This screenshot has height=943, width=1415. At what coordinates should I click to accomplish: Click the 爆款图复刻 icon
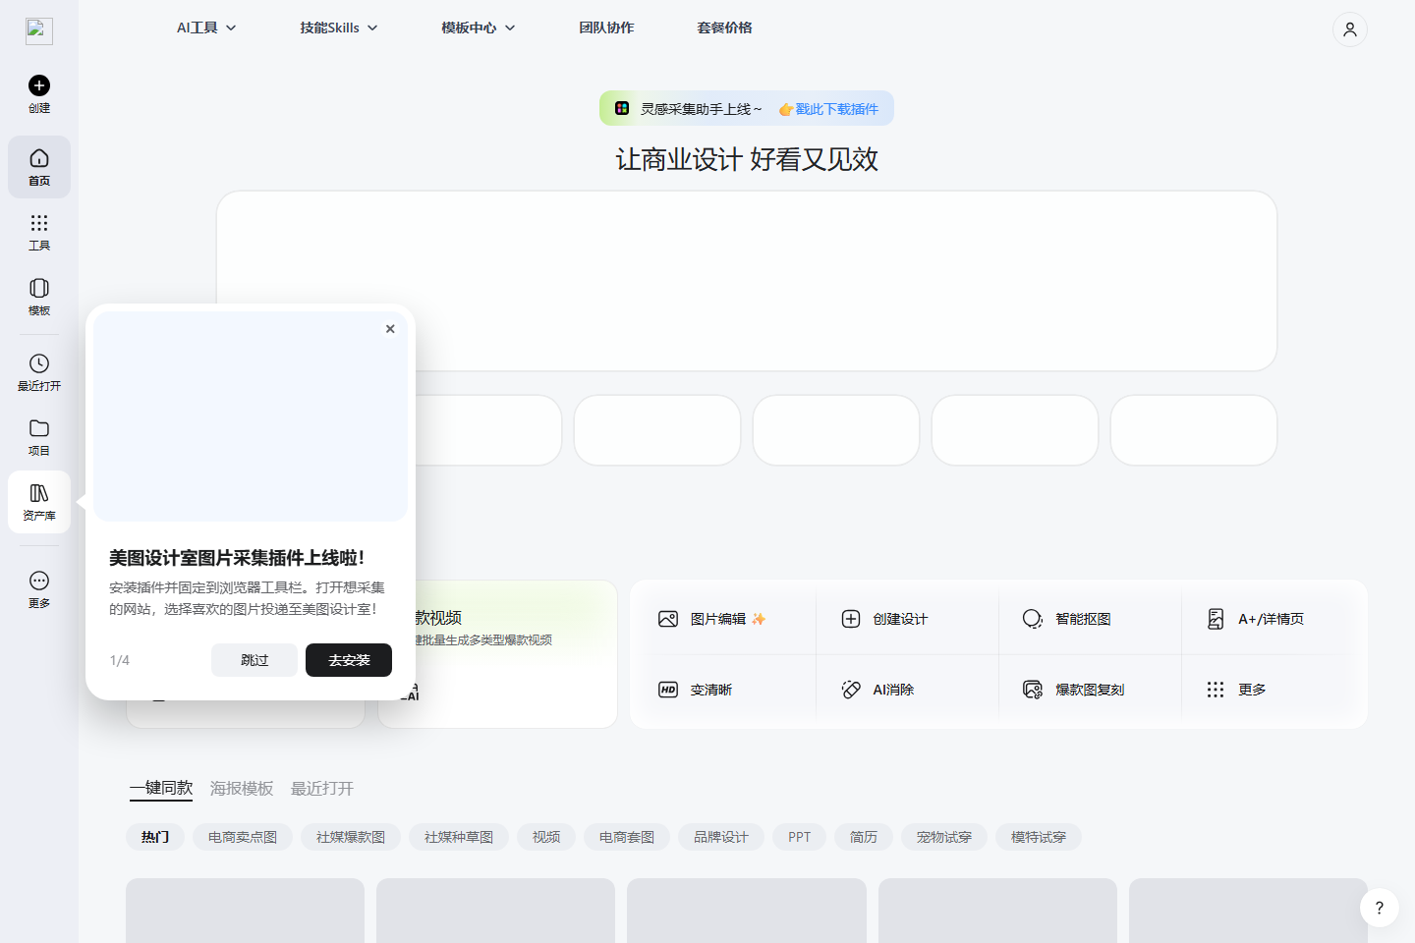tap(1033, 690)
